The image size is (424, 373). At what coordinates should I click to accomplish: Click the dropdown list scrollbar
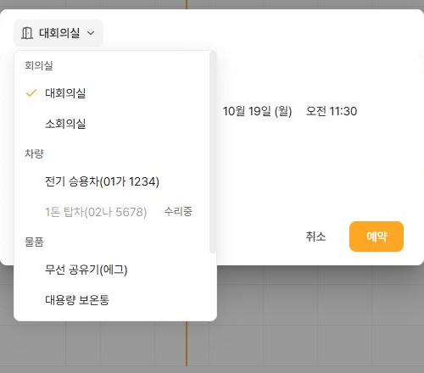pos(213,153)
